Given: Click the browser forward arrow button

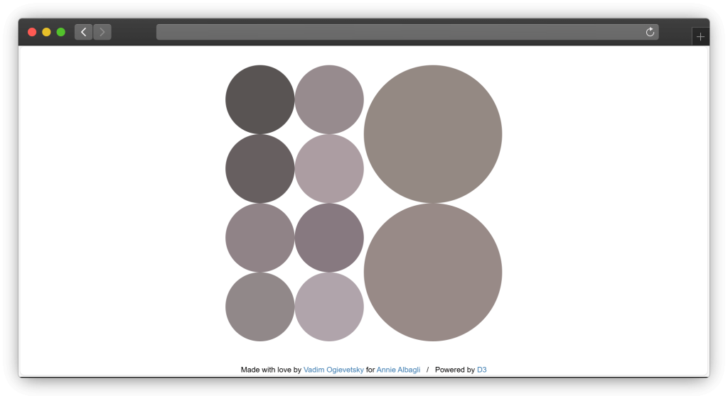Looking at the screenshot, I should pyautogui.click(x=102, y=32).
